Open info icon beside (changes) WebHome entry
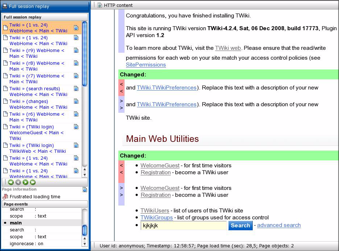Image resolution: width=339 pixels, height=251 pixels. pos(76,101)
